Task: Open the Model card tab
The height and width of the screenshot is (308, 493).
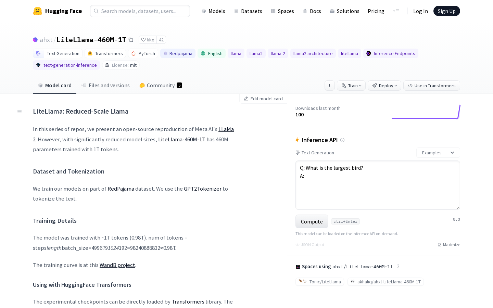Action: (x=55, y=86)
